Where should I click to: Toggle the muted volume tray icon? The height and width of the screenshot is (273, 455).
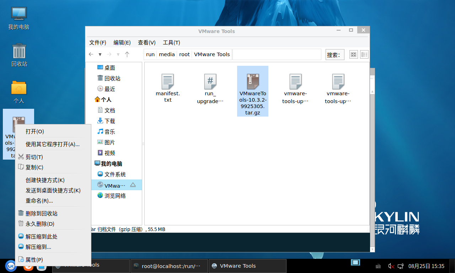391,266
